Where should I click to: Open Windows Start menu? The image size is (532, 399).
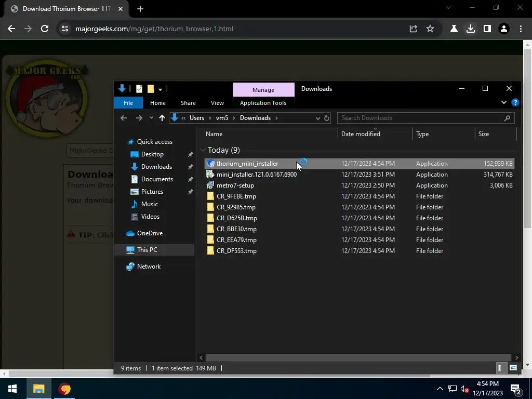click(x=12, y=389)
